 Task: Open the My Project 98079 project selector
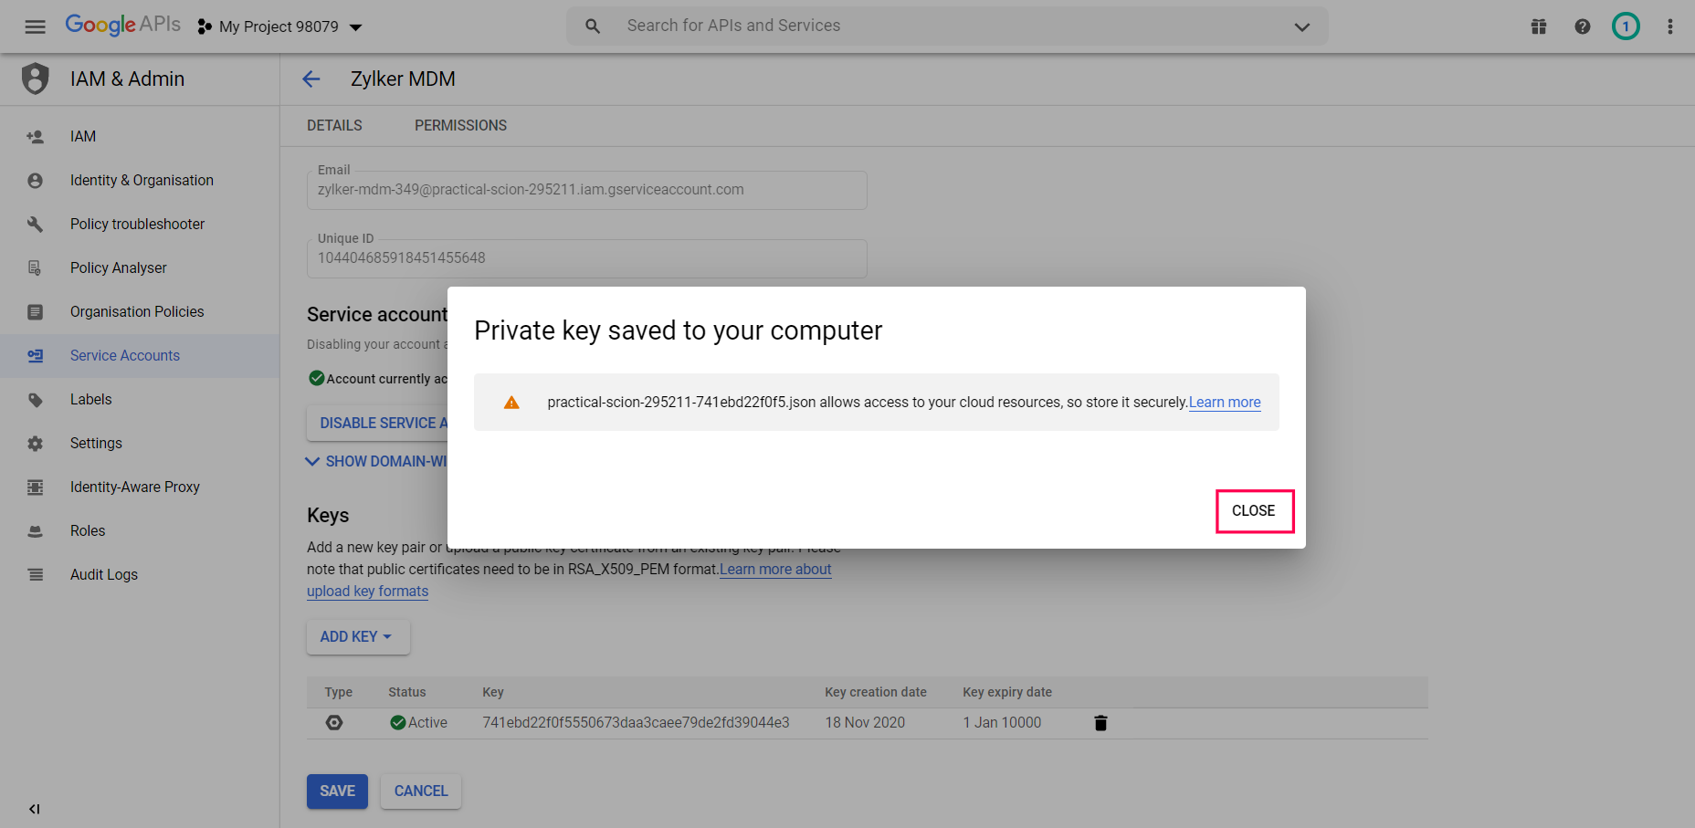[x=279, y=26]
